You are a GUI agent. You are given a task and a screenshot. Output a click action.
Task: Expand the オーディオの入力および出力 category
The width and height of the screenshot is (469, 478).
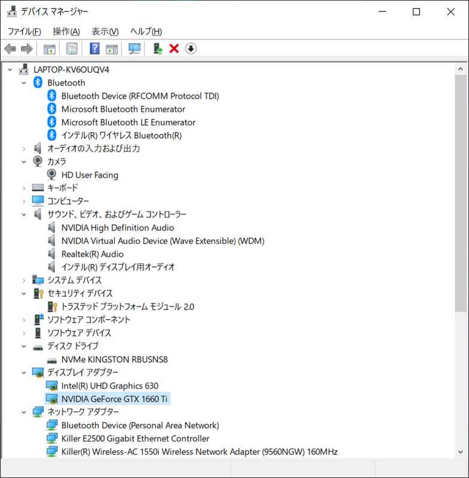pyautogui.click(x=24, y=149)
